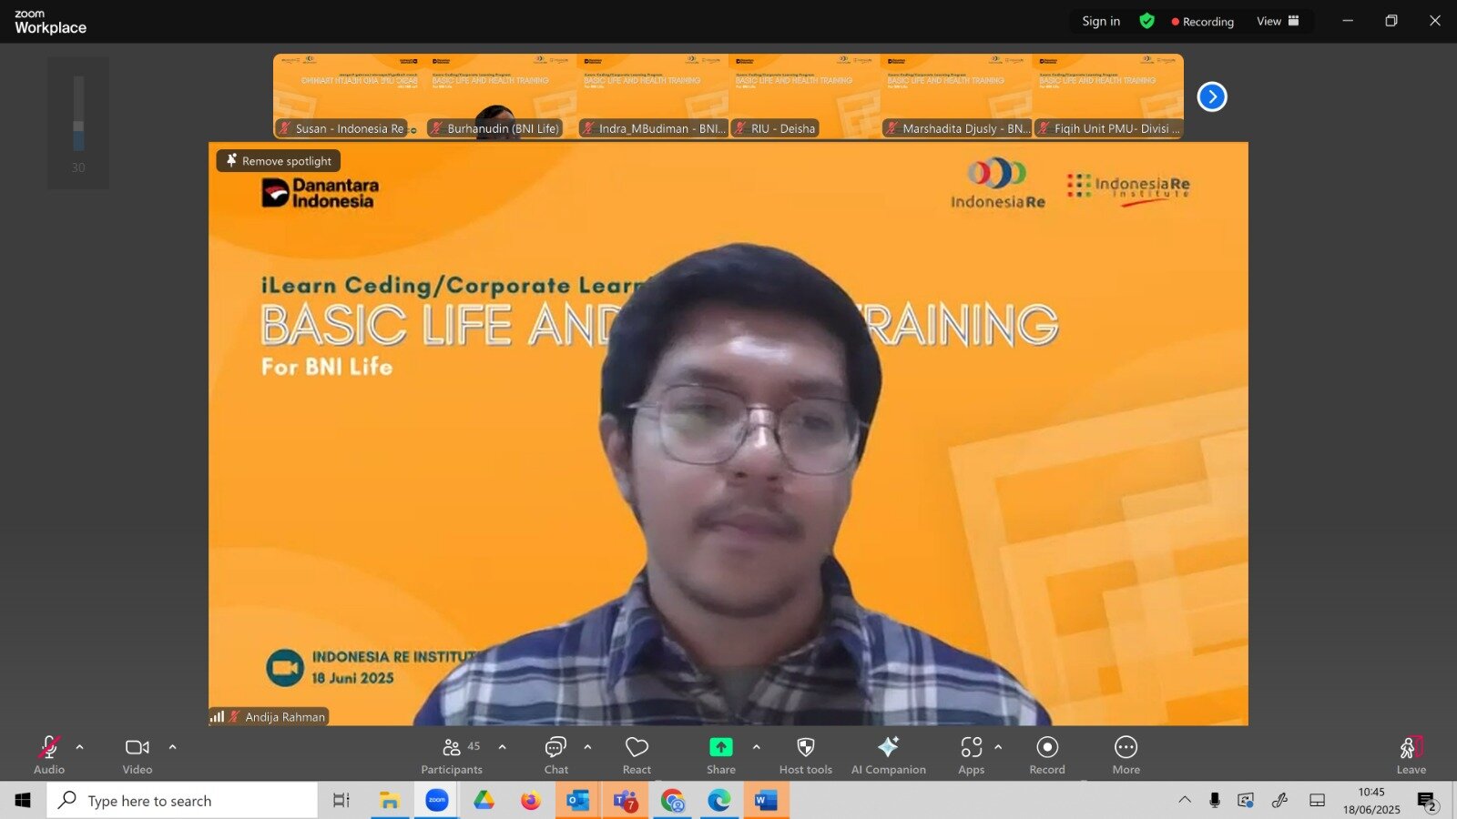The width and height of the screenshot is (1457, 819).
Task: Select Fiqih Unit PMU participant thumbnail
Action: pyautogui.click(x=1108, y=96)
